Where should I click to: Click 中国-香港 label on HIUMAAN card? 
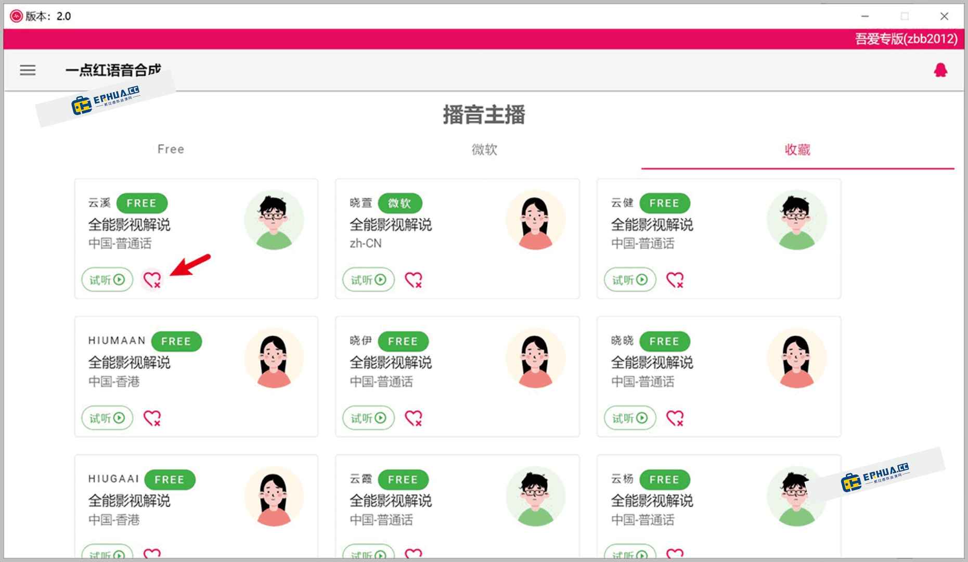[114, 381]
